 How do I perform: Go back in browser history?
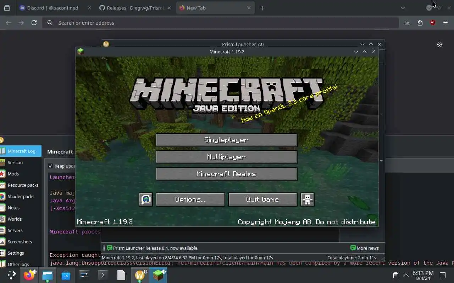point(9,23)
